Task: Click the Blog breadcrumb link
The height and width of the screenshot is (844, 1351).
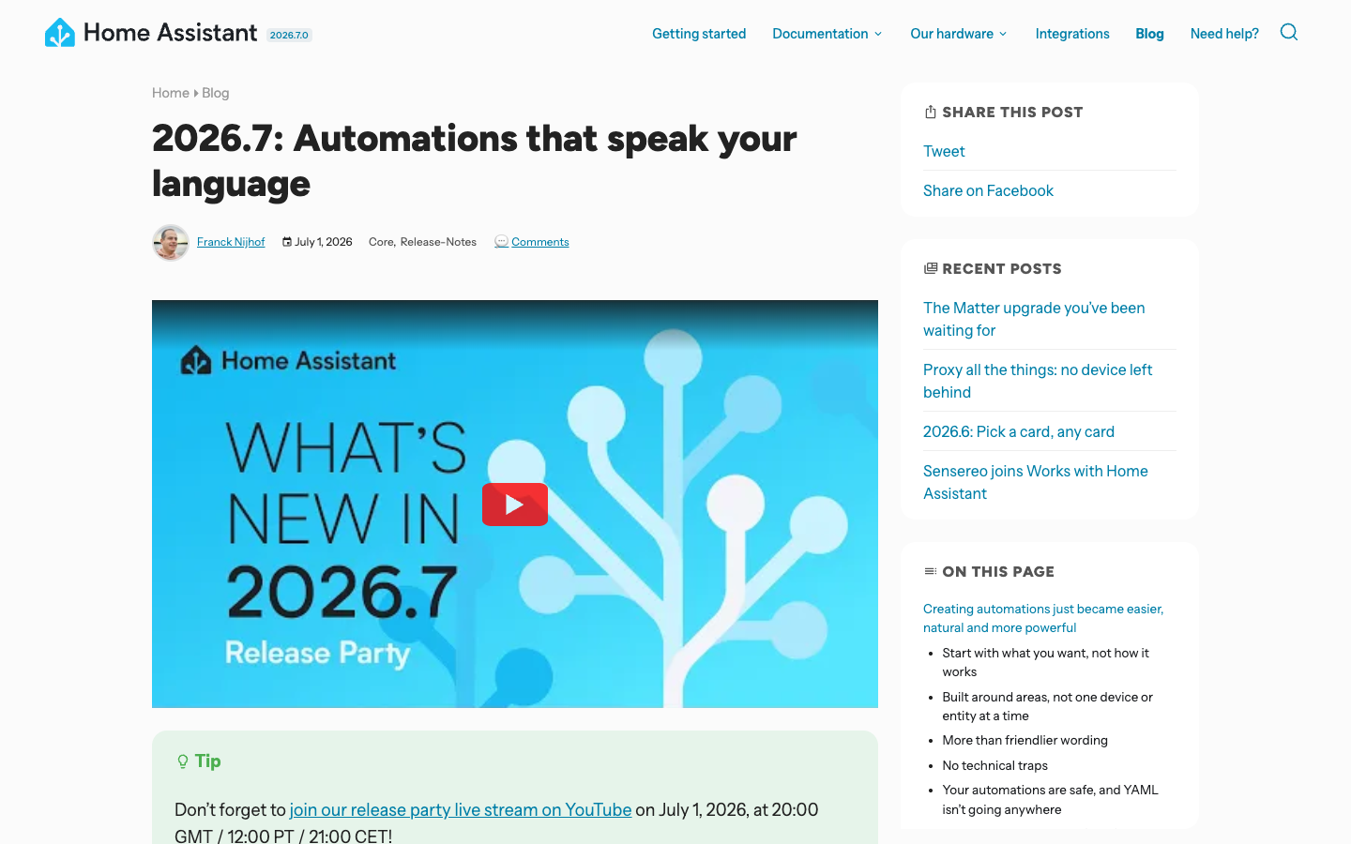Action: tap(216, 93)
